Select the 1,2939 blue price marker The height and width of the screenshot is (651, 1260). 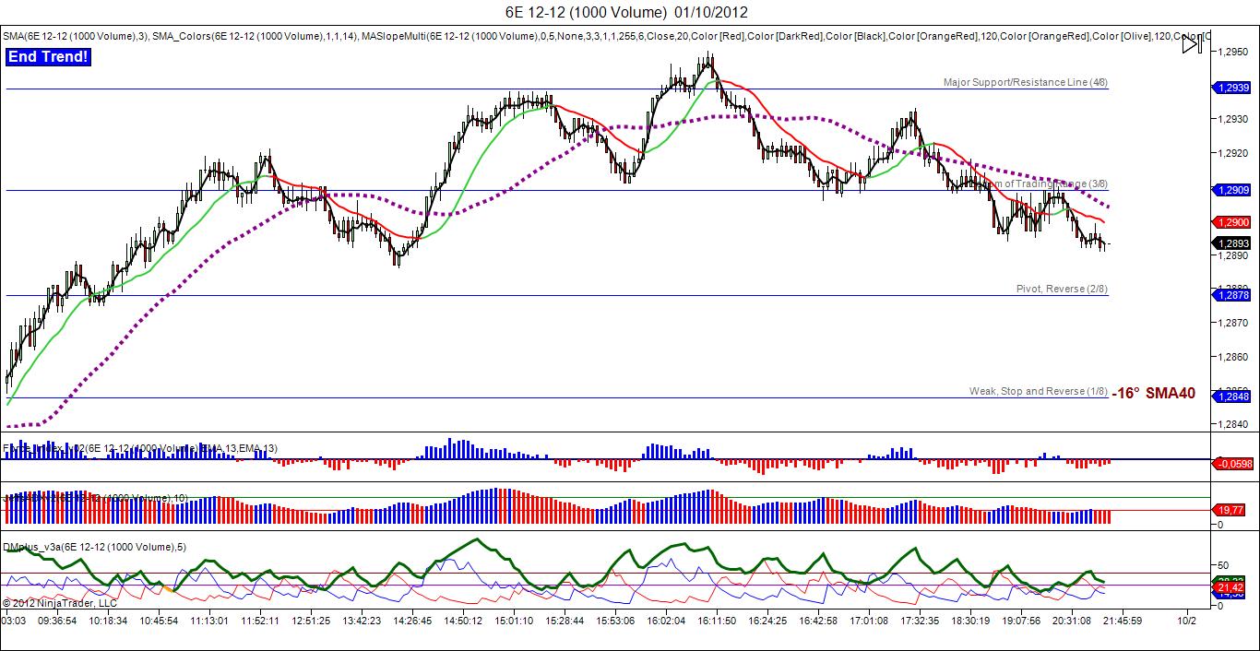pyautogui.click(x=1233, y=87)
